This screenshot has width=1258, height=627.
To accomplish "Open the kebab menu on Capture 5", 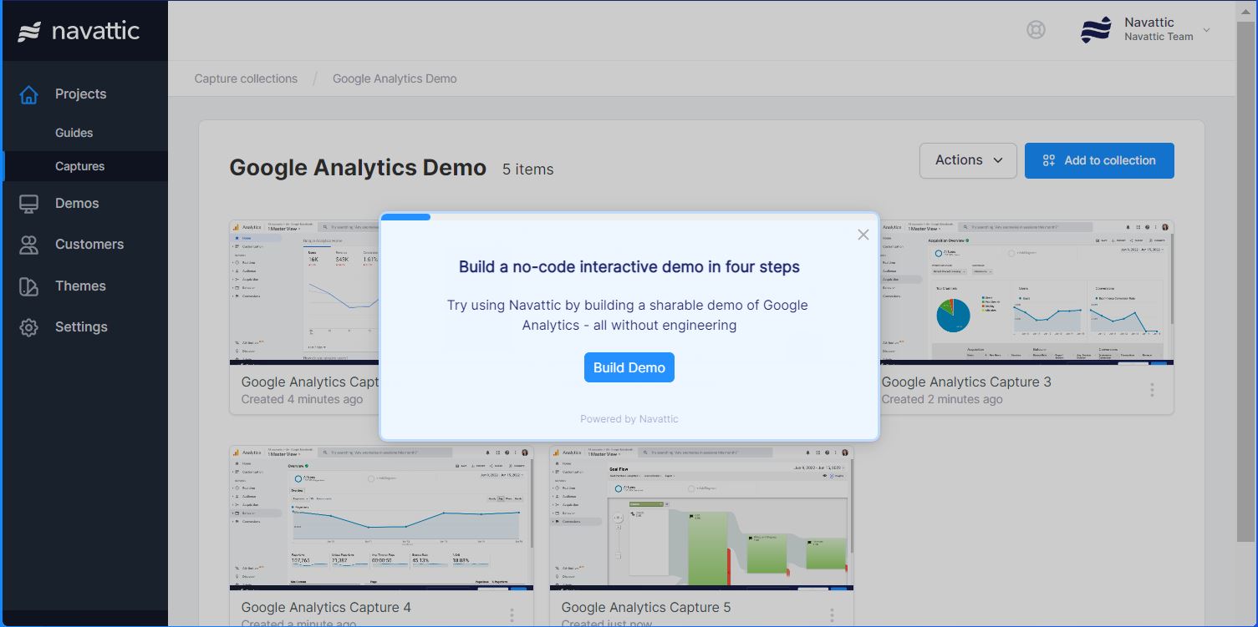I will (x=831, y=614).
